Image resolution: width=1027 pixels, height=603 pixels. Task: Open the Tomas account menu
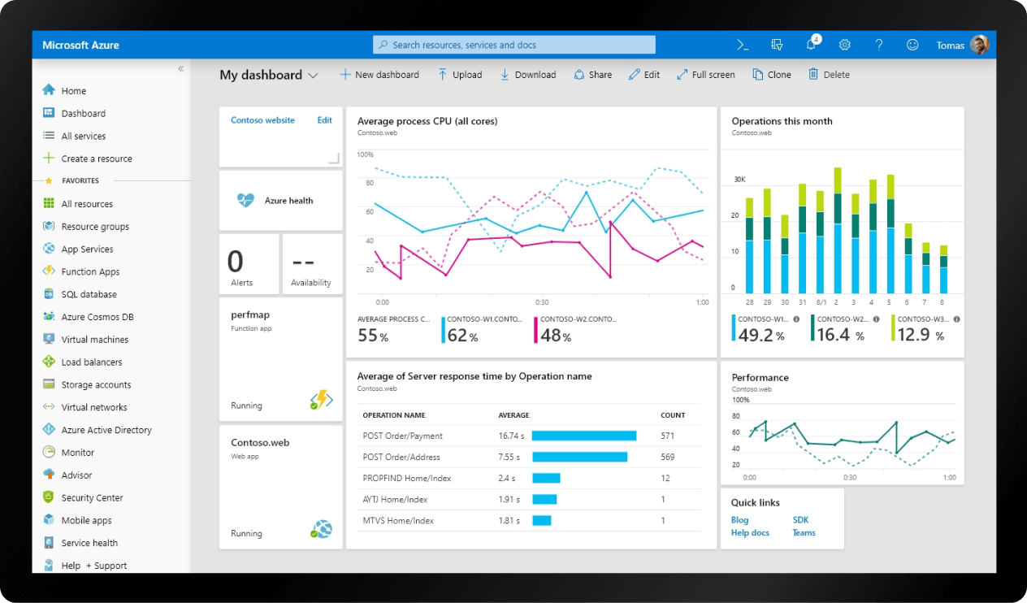coord(959,45)
